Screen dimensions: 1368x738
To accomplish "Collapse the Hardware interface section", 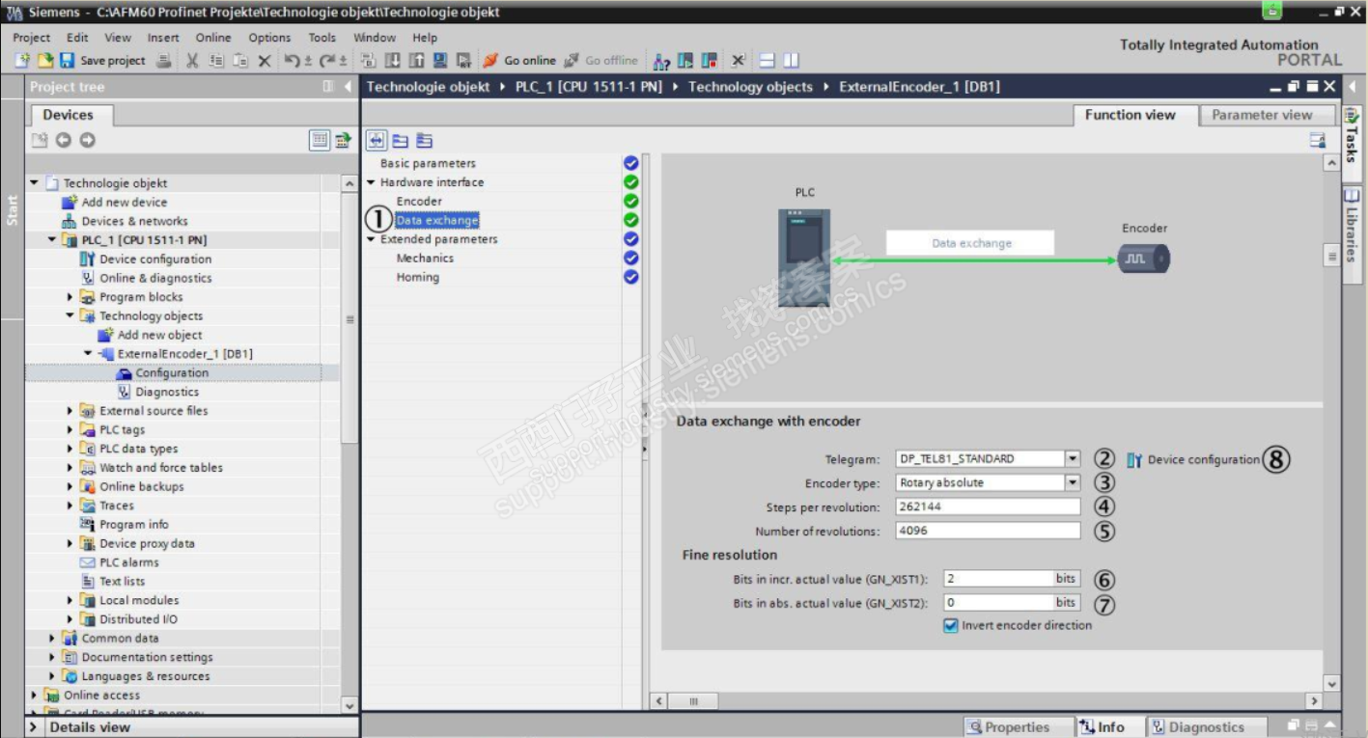I will (x=372, y=182).
